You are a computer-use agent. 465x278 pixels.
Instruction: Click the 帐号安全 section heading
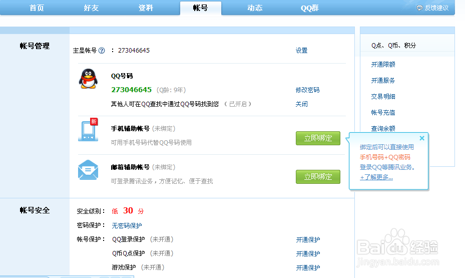[35, 210]
